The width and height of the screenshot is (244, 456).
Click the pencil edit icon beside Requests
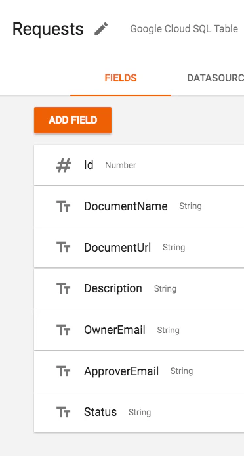[101, 29]
